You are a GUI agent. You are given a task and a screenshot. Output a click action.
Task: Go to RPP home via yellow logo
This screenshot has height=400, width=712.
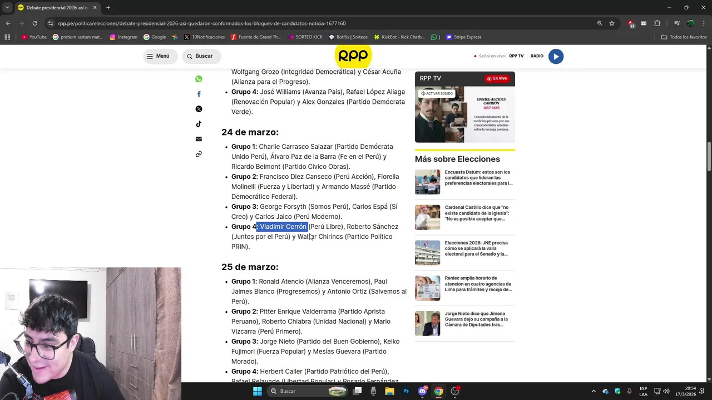pyautogui.click(x=353, y=56)
